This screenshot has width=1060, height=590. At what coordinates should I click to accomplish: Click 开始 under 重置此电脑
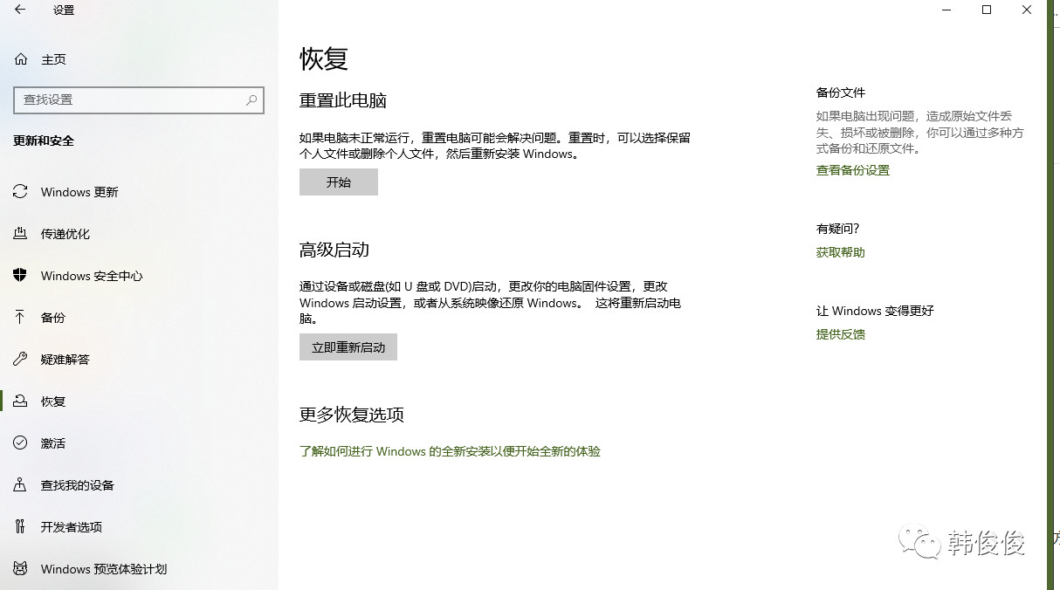[338, 182]
